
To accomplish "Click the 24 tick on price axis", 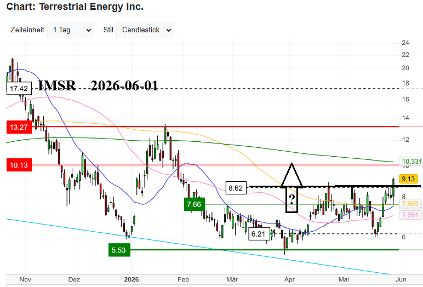I will [x=405, y=43].
